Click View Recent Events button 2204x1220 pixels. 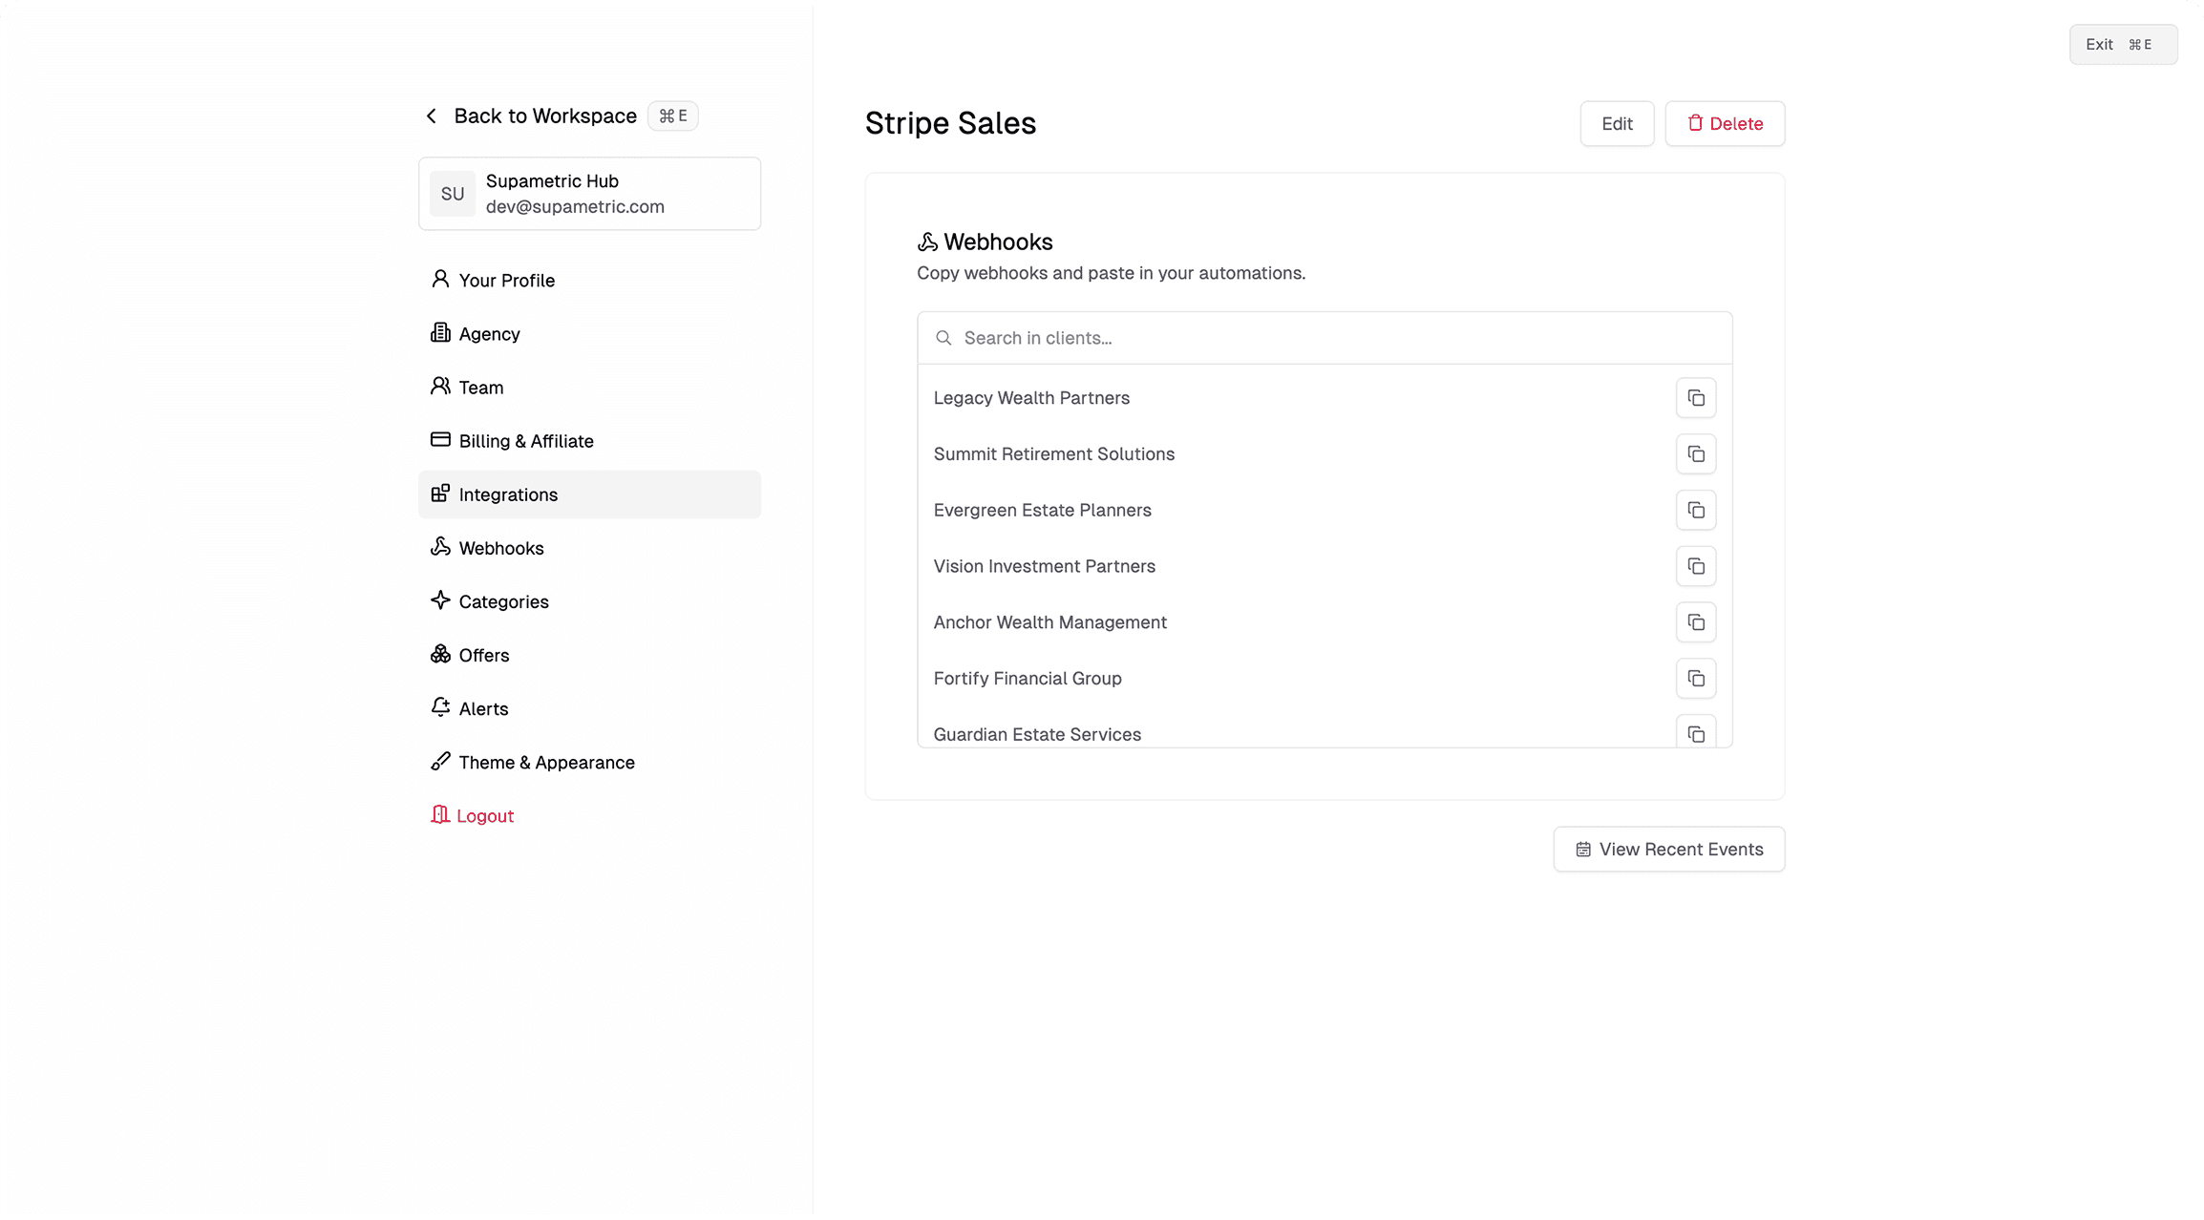click(1668, 849)
